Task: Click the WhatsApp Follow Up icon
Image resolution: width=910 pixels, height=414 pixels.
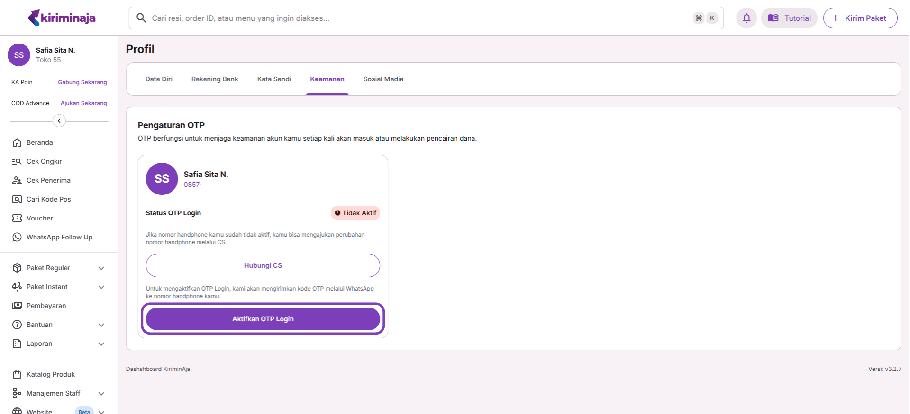Action: pos(17,237)
